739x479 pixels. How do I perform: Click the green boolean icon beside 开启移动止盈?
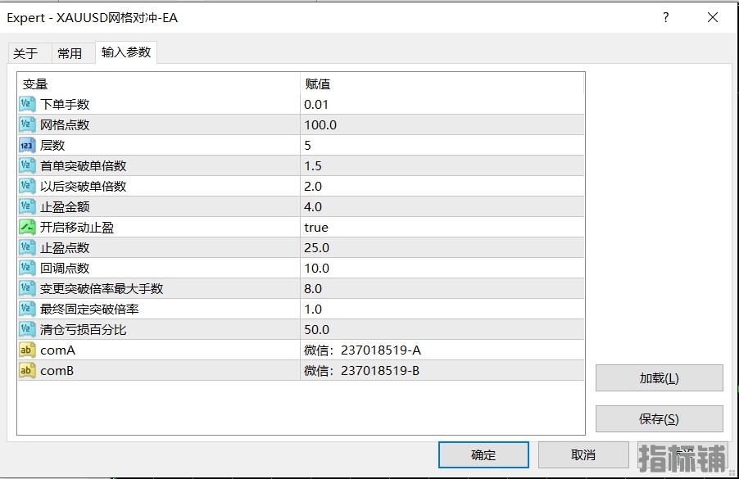(x=27, y=227)
